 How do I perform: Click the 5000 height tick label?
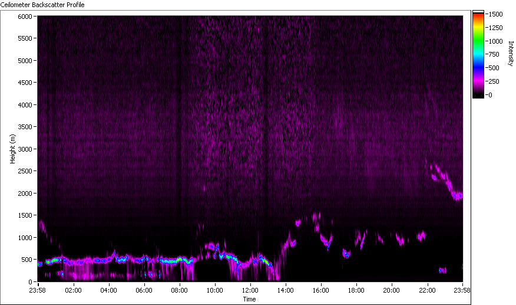[x=25, y=61]
